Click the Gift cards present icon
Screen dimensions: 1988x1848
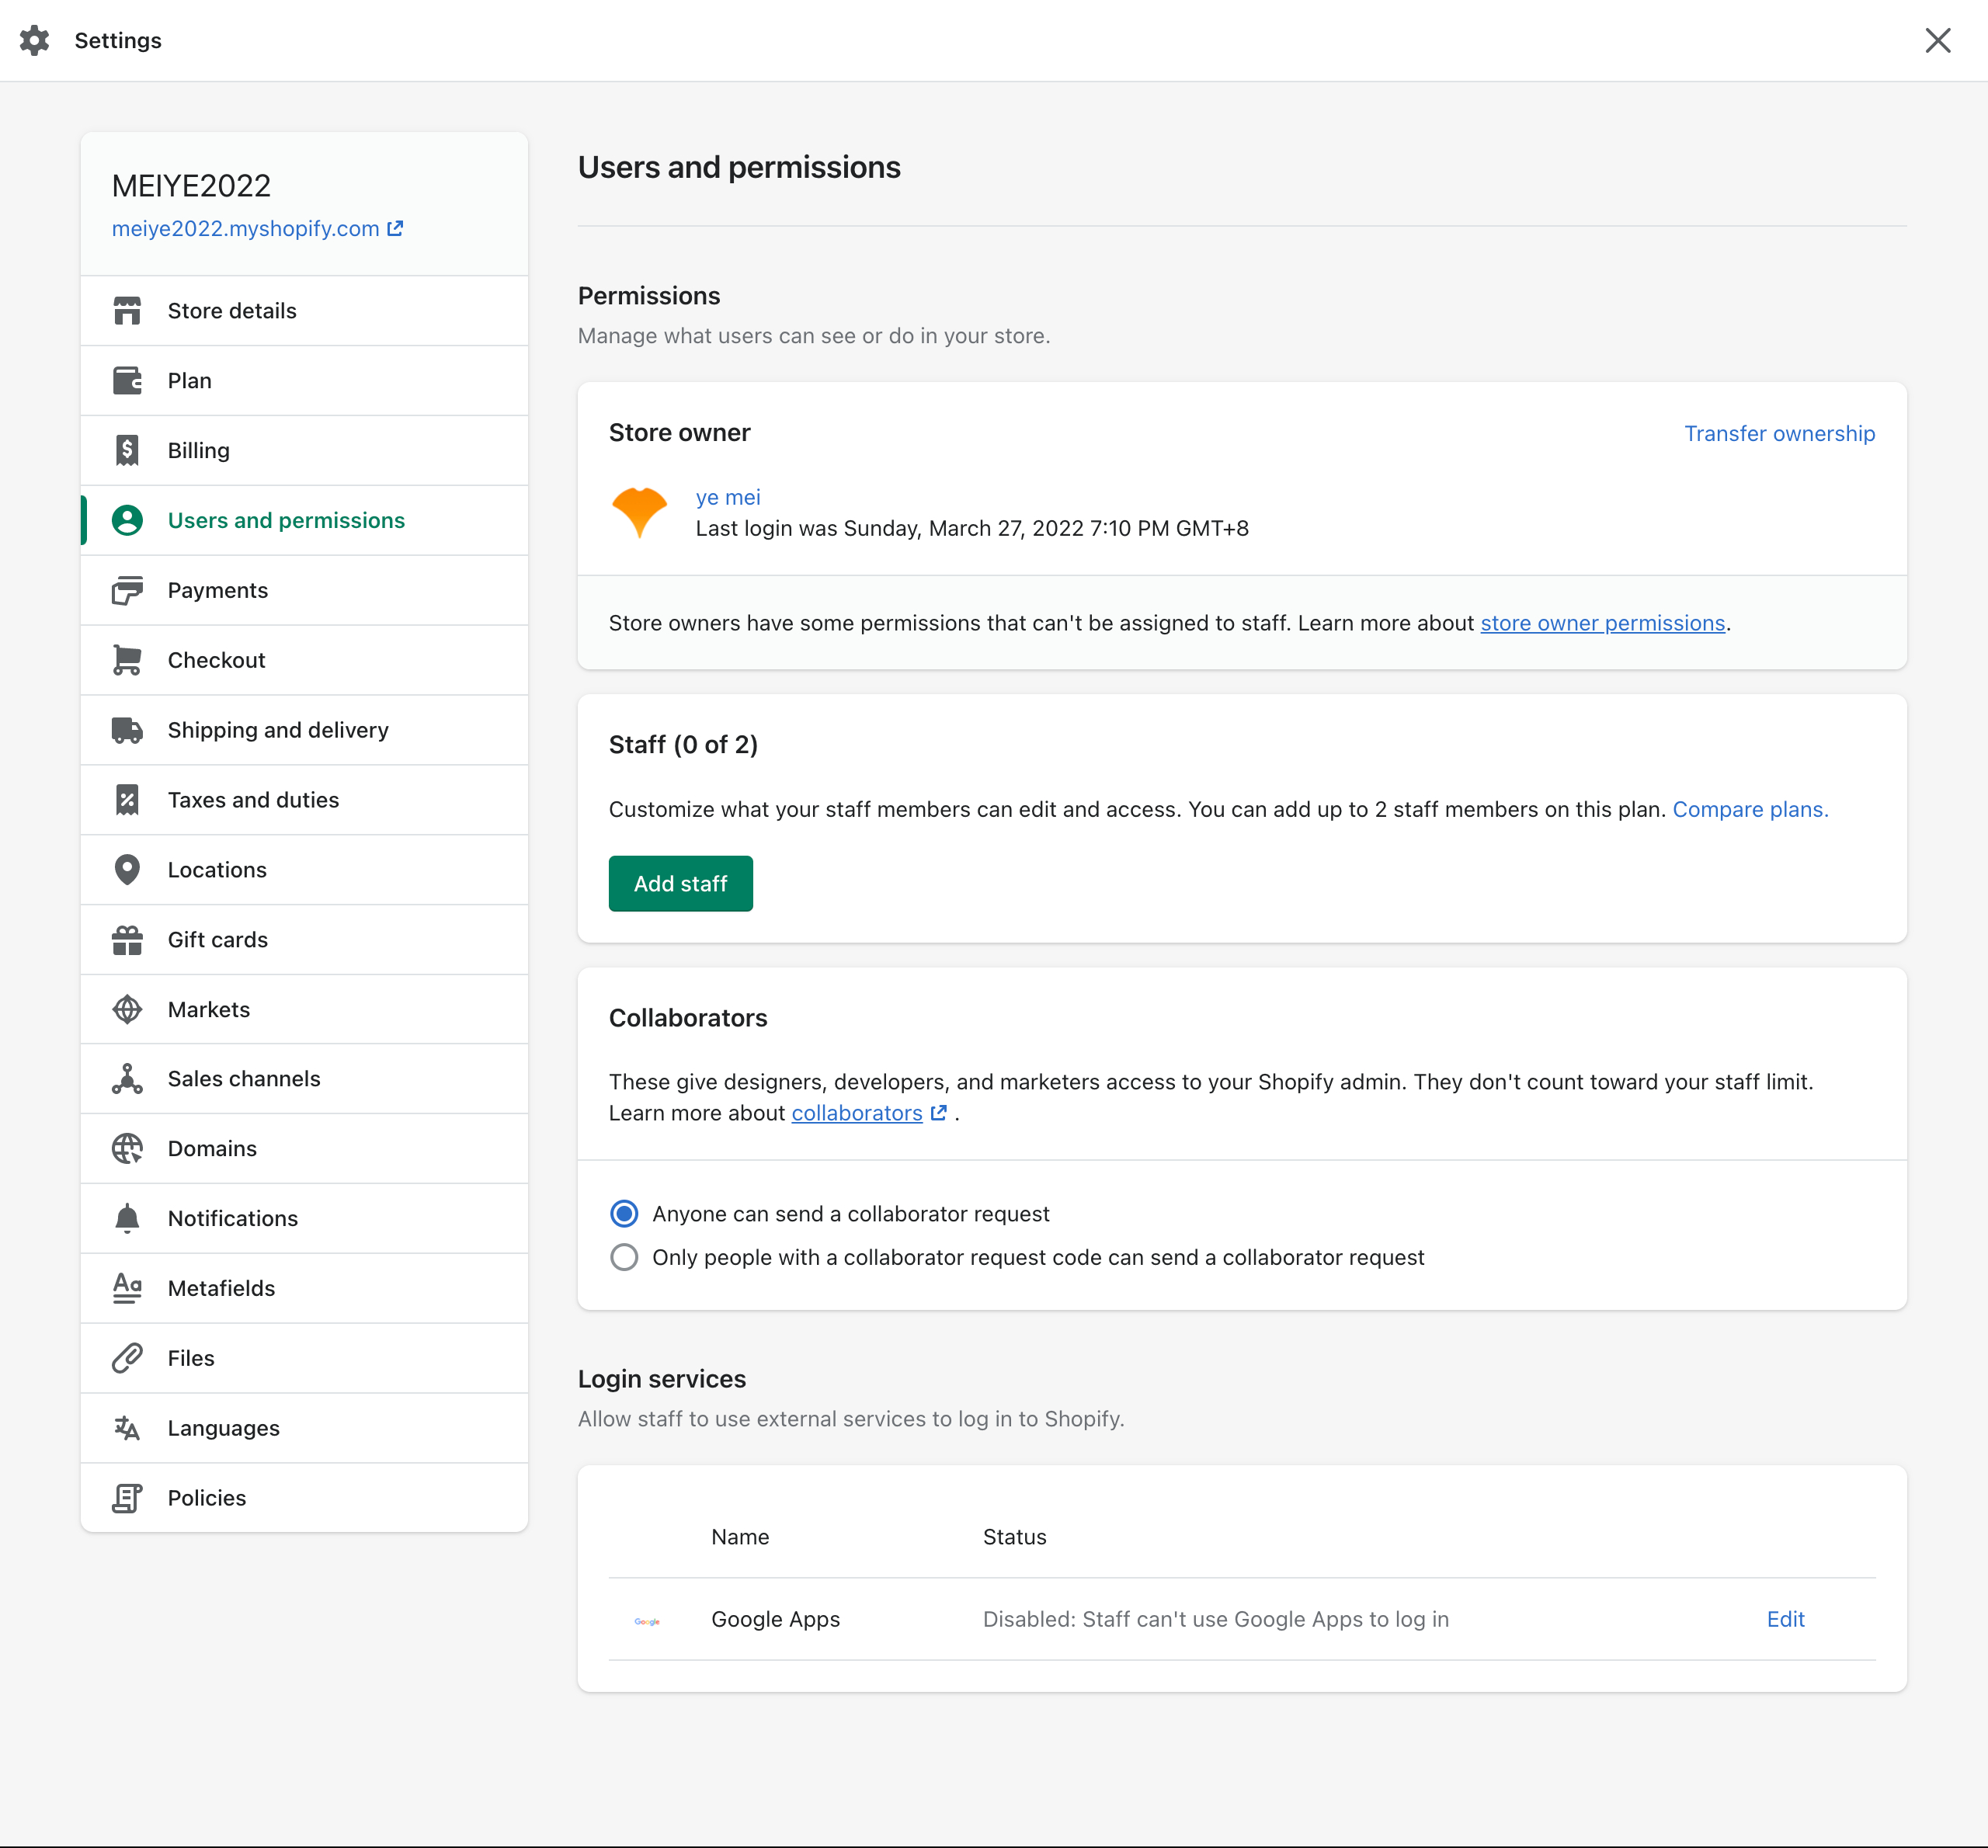tap(127, 940)
